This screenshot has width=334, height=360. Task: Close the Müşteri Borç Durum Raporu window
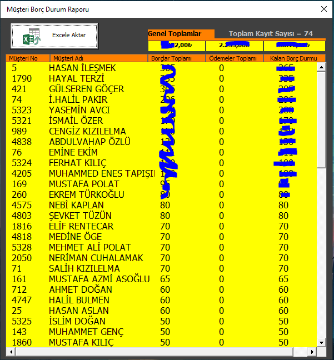(x=323, y=9)
